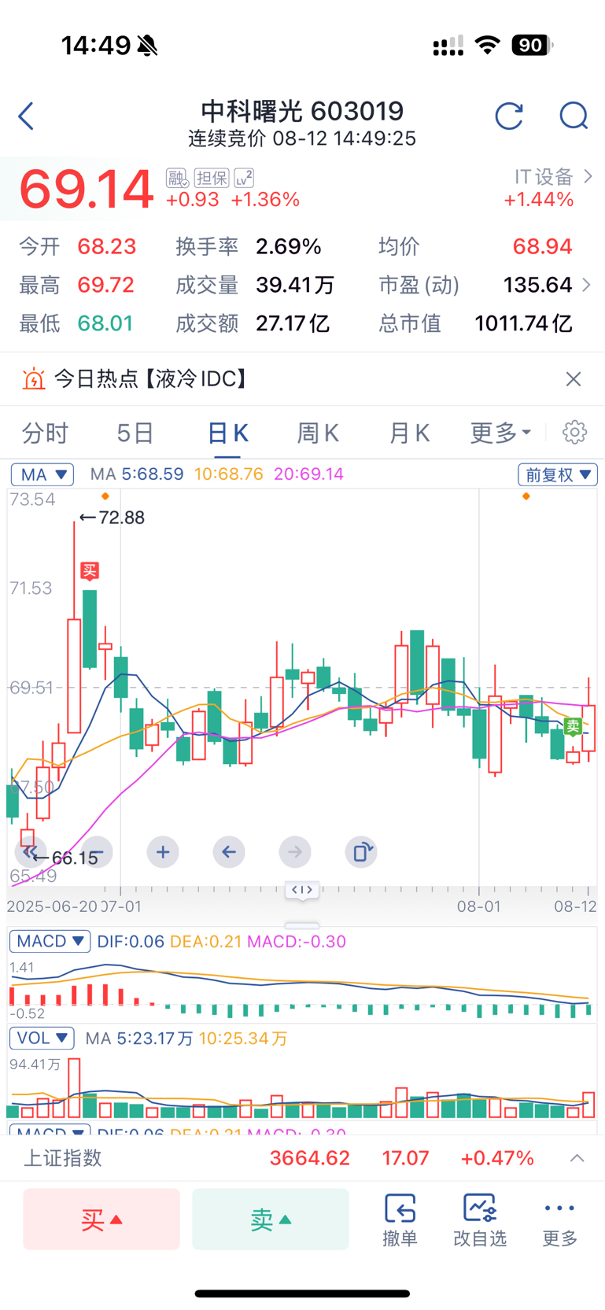605x1310 pixels.
Task: Tap the back arrow icon
Action: (26, 116)
